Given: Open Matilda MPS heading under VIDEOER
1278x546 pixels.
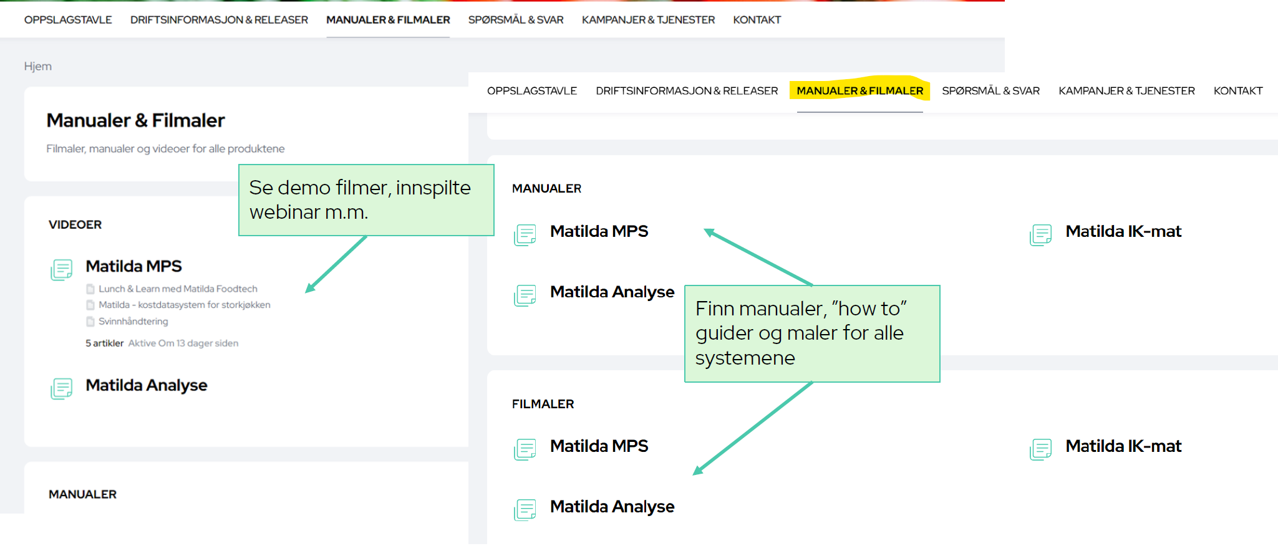Looking at the screenshot, I should pos(133,266).
